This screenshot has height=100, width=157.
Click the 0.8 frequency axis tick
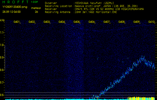2,70
